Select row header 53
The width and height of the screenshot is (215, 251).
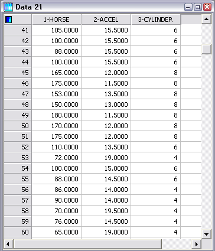pos(18,158)
